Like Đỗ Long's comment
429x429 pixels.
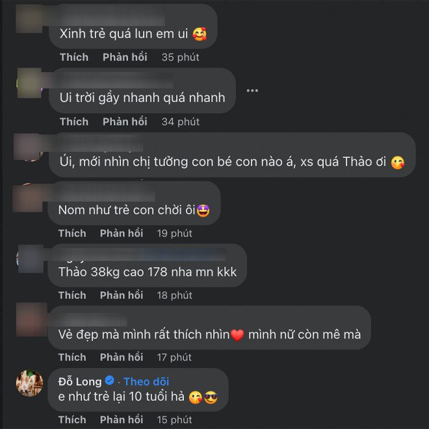coord(72,420)
